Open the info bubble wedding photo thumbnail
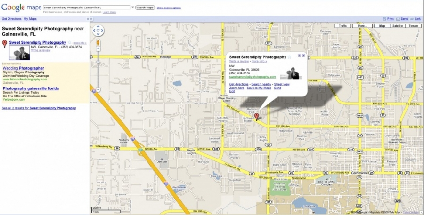Image resolution: width=424 pixels, height=215 pixels. pyautogui.click(x=291, y=73)
